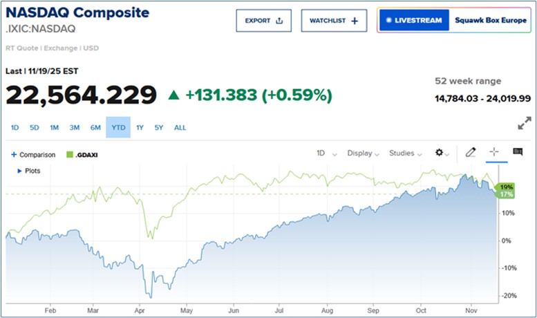This screenshot has width=537, height=318.
Task: Click the green .GDAXI color swatch
Action: [x=69, y=155]
